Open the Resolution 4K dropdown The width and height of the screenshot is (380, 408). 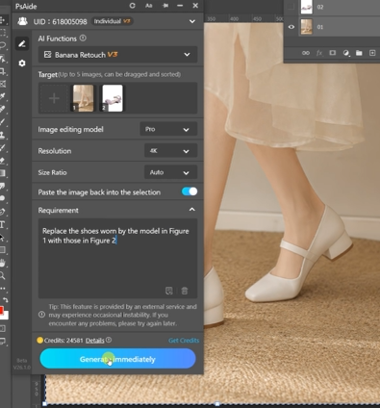(170, 151)
